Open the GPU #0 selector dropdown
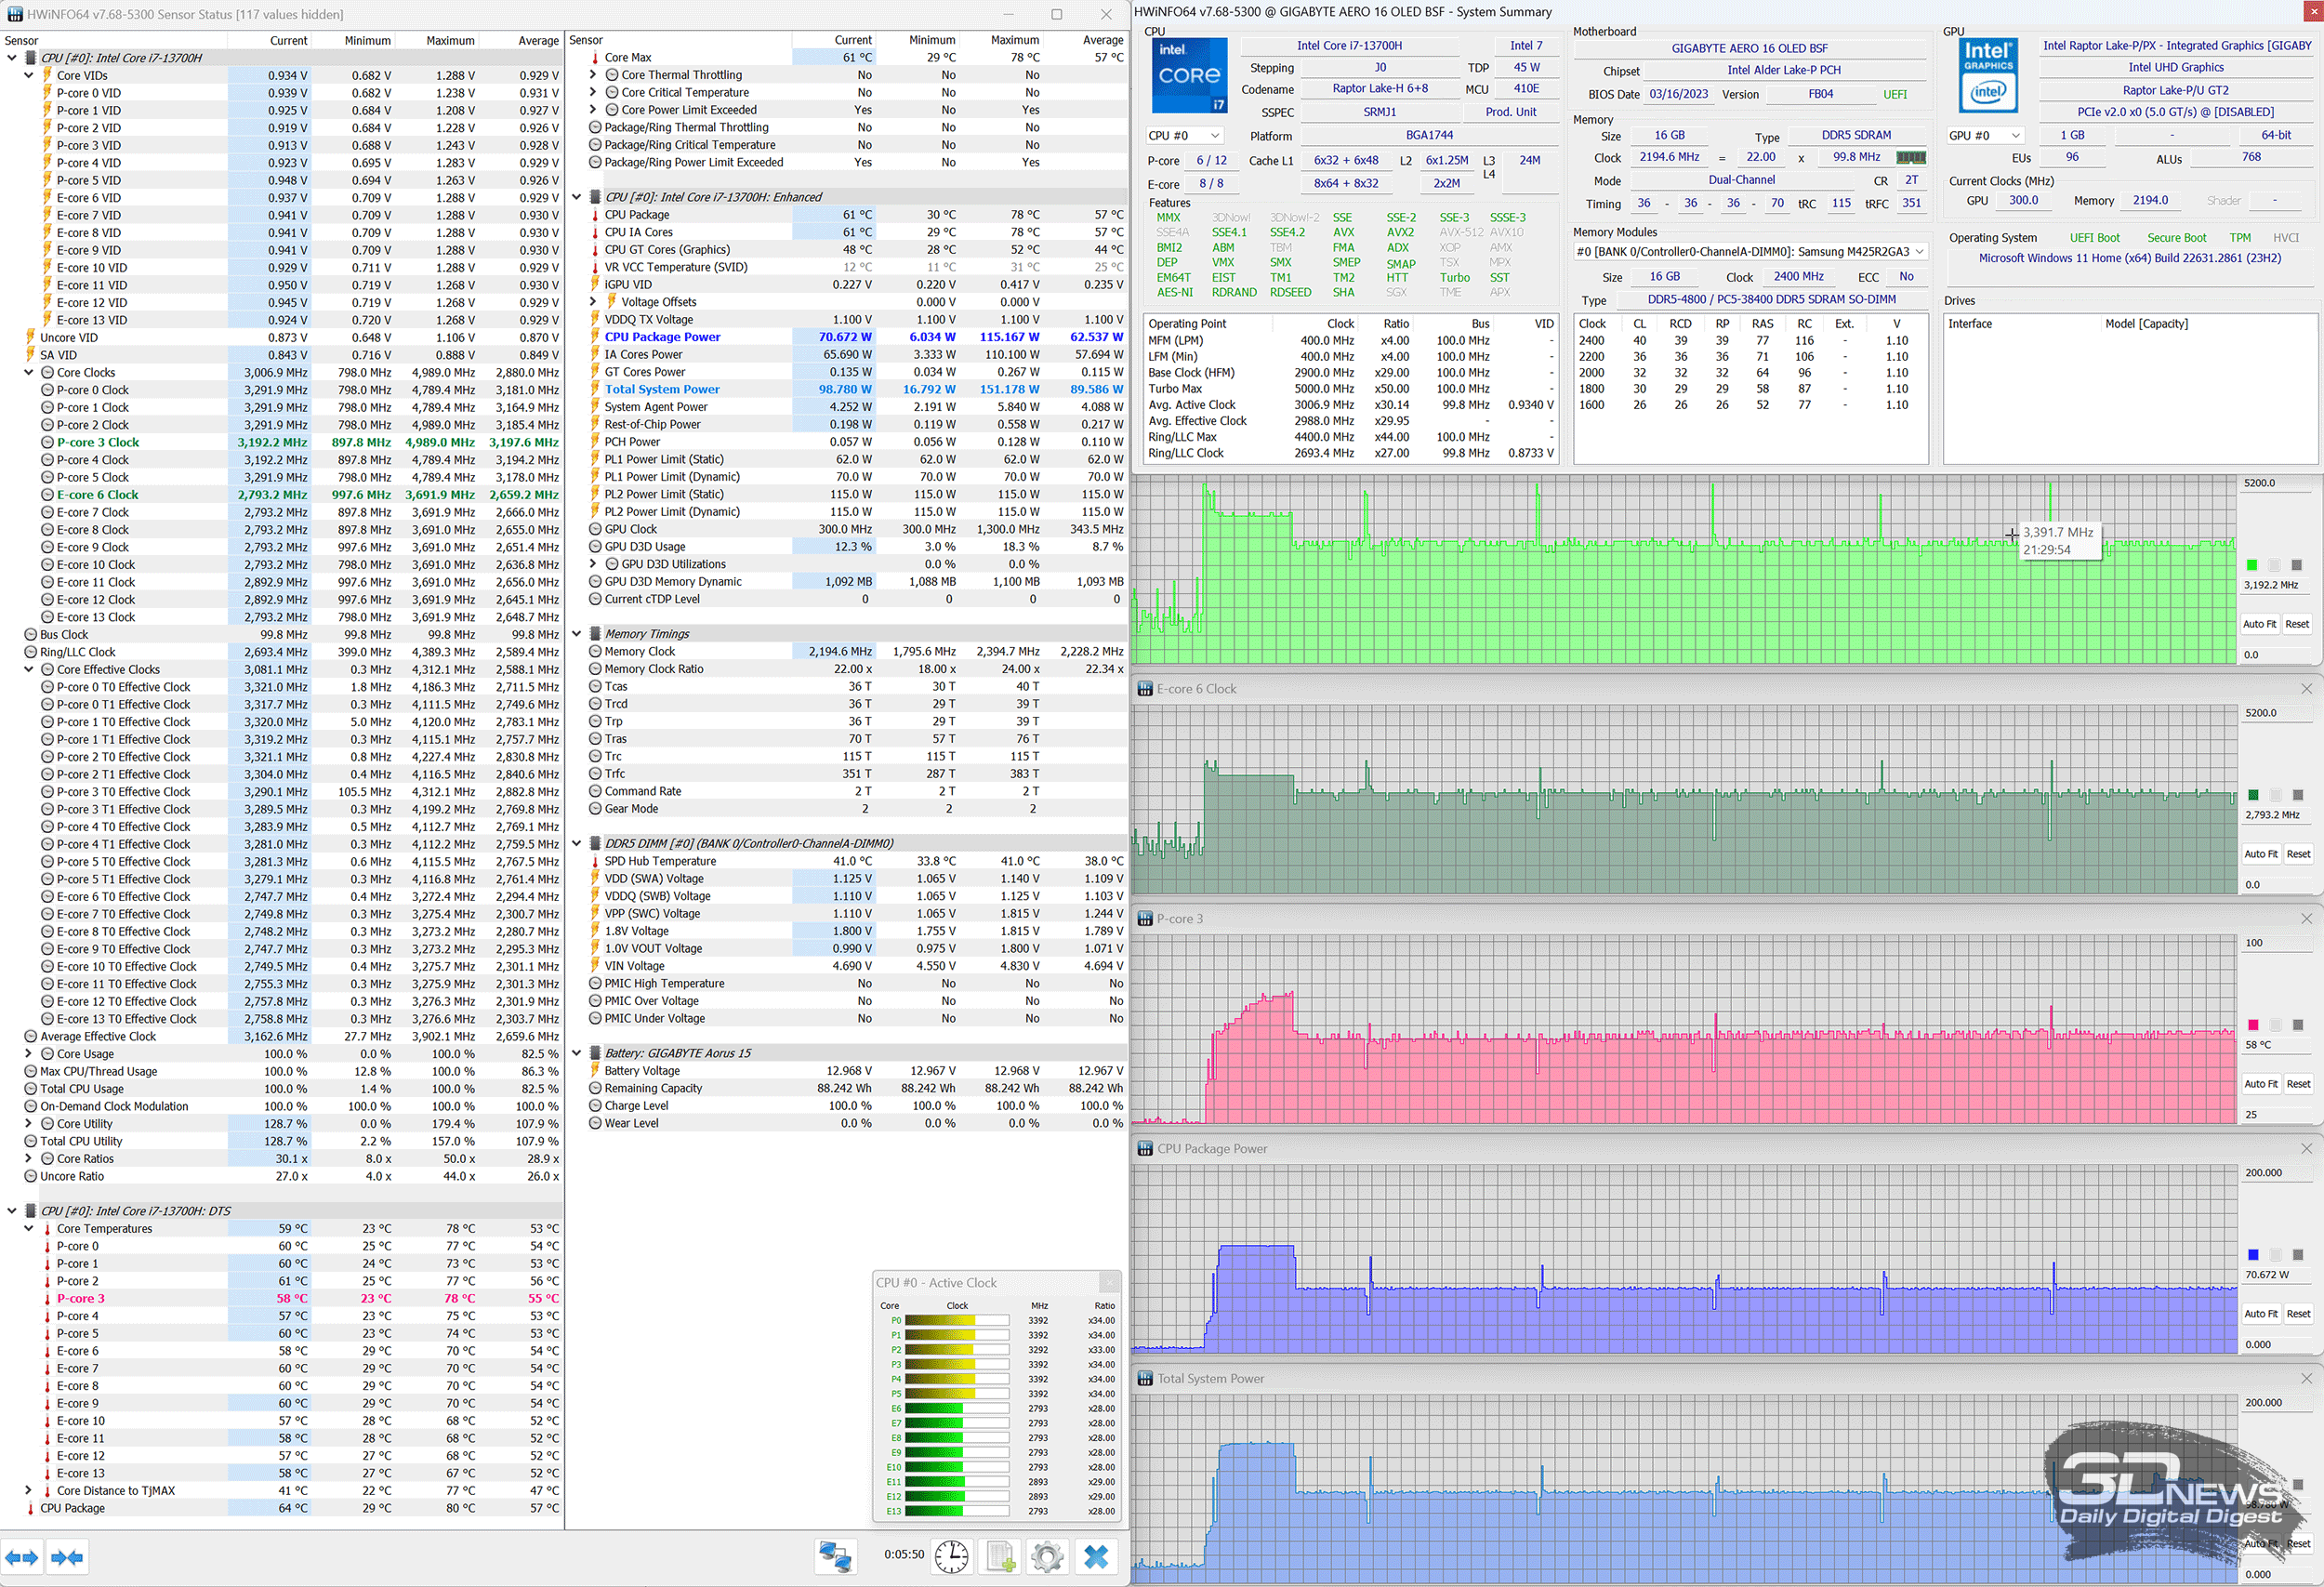The height and width of the screenshot is (1587, 2324). pyautogui.click(x=1984, y=136)
